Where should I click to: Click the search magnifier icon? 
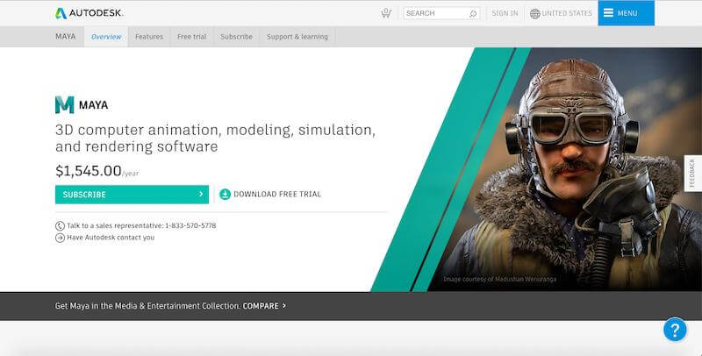[473, 14]
